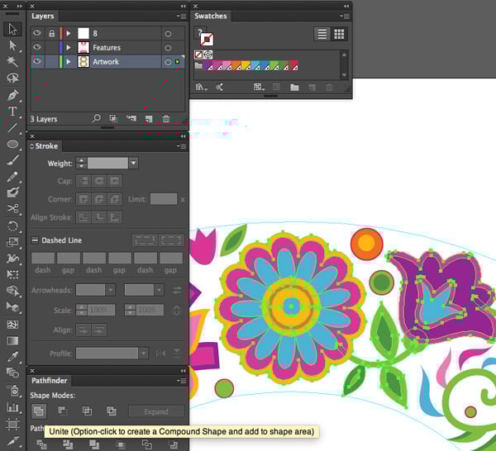Expand Features layer disclosure triangle
Viewport: 496px width, 451px height.
click(x=69, y=47)
